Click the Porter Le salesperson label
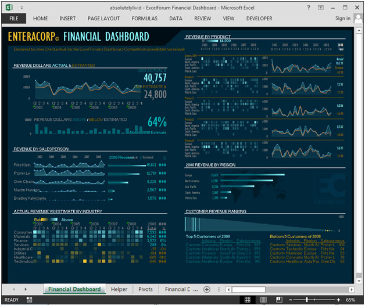Screen dimensions: 365x306 point(22,173)
